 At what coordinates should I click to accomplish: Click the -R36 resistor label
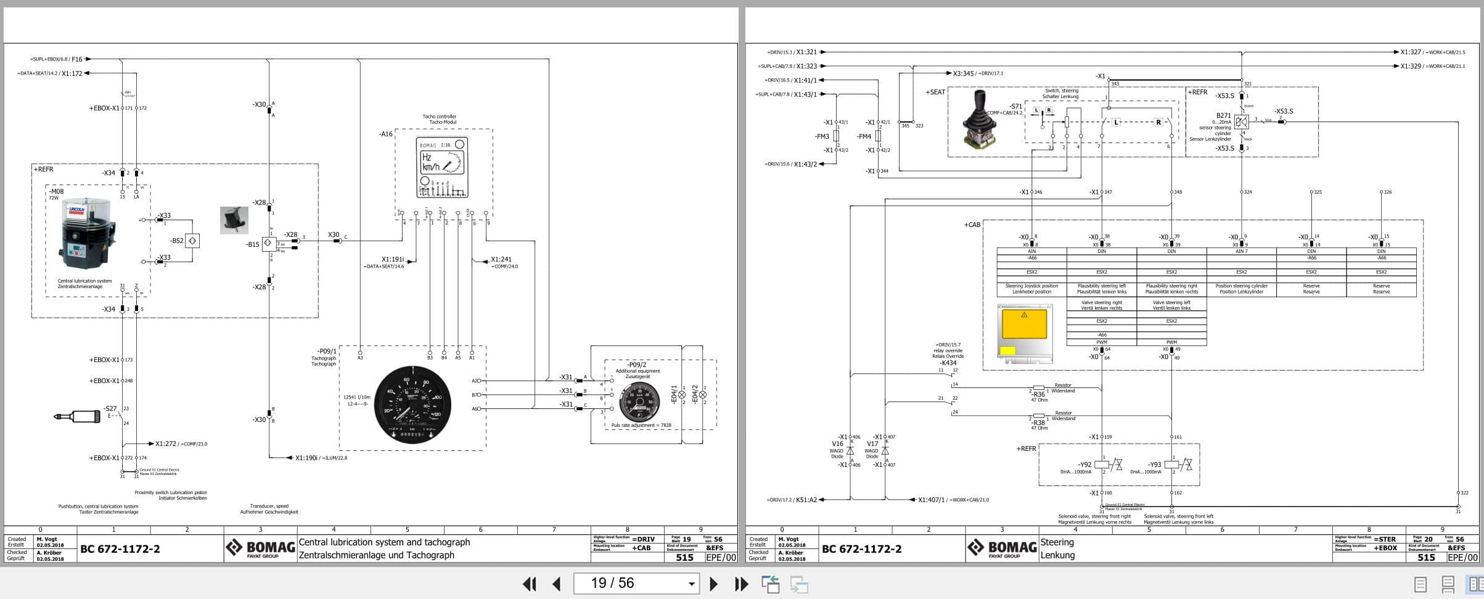coord(1039,394)
